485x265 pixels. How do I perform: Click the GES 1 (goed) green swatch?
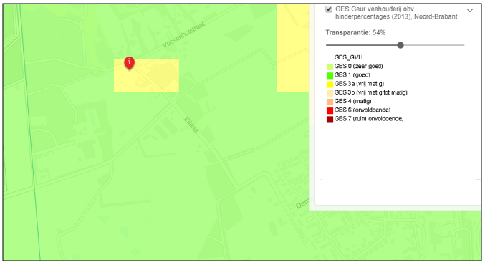[330, 75]
